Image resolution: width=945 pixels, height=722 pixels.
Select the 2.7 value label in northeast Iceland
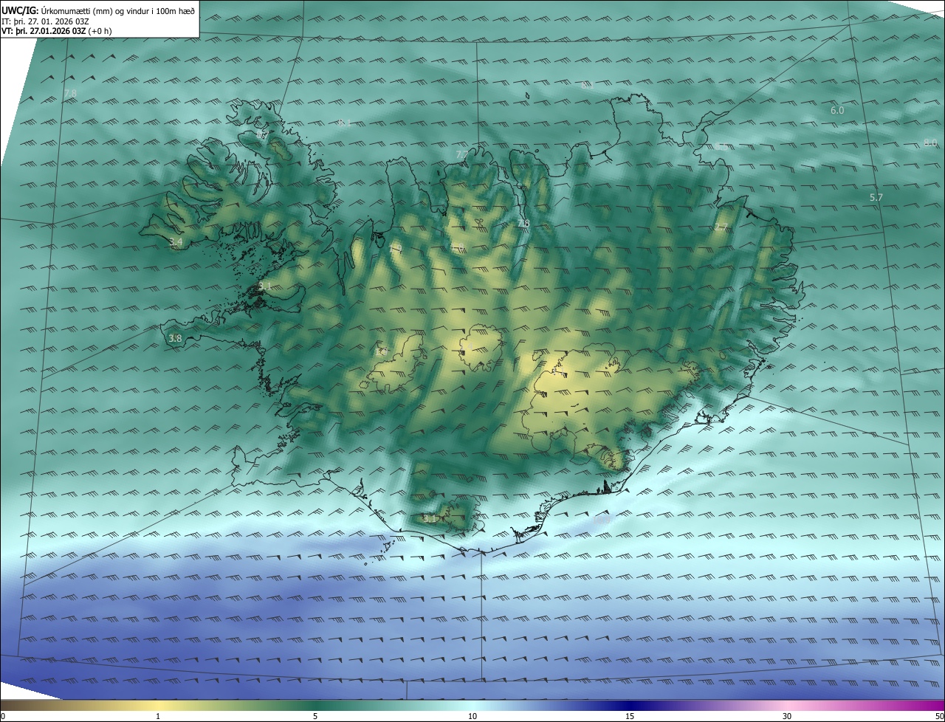point(721,227)
